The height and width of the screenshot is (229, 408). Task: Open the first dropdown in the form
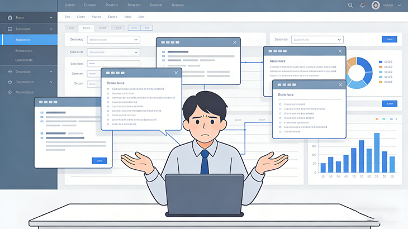pos(113,40)
